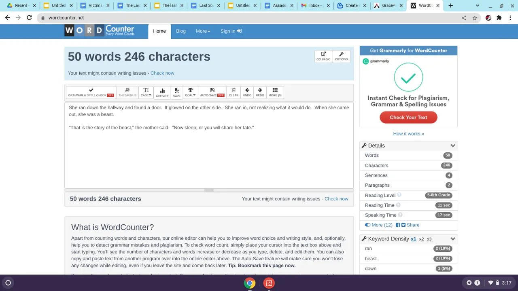Click the Go Basic button
518x291 pixels.
tap(323, 56)
